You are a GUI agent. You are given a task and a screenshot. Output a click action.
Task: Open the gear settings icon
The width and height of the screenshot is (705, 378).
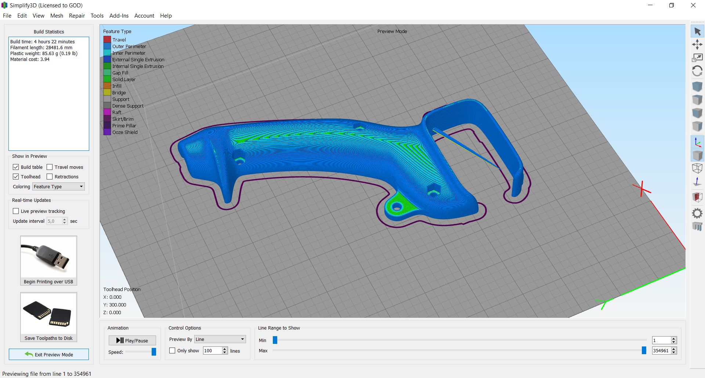697,213
